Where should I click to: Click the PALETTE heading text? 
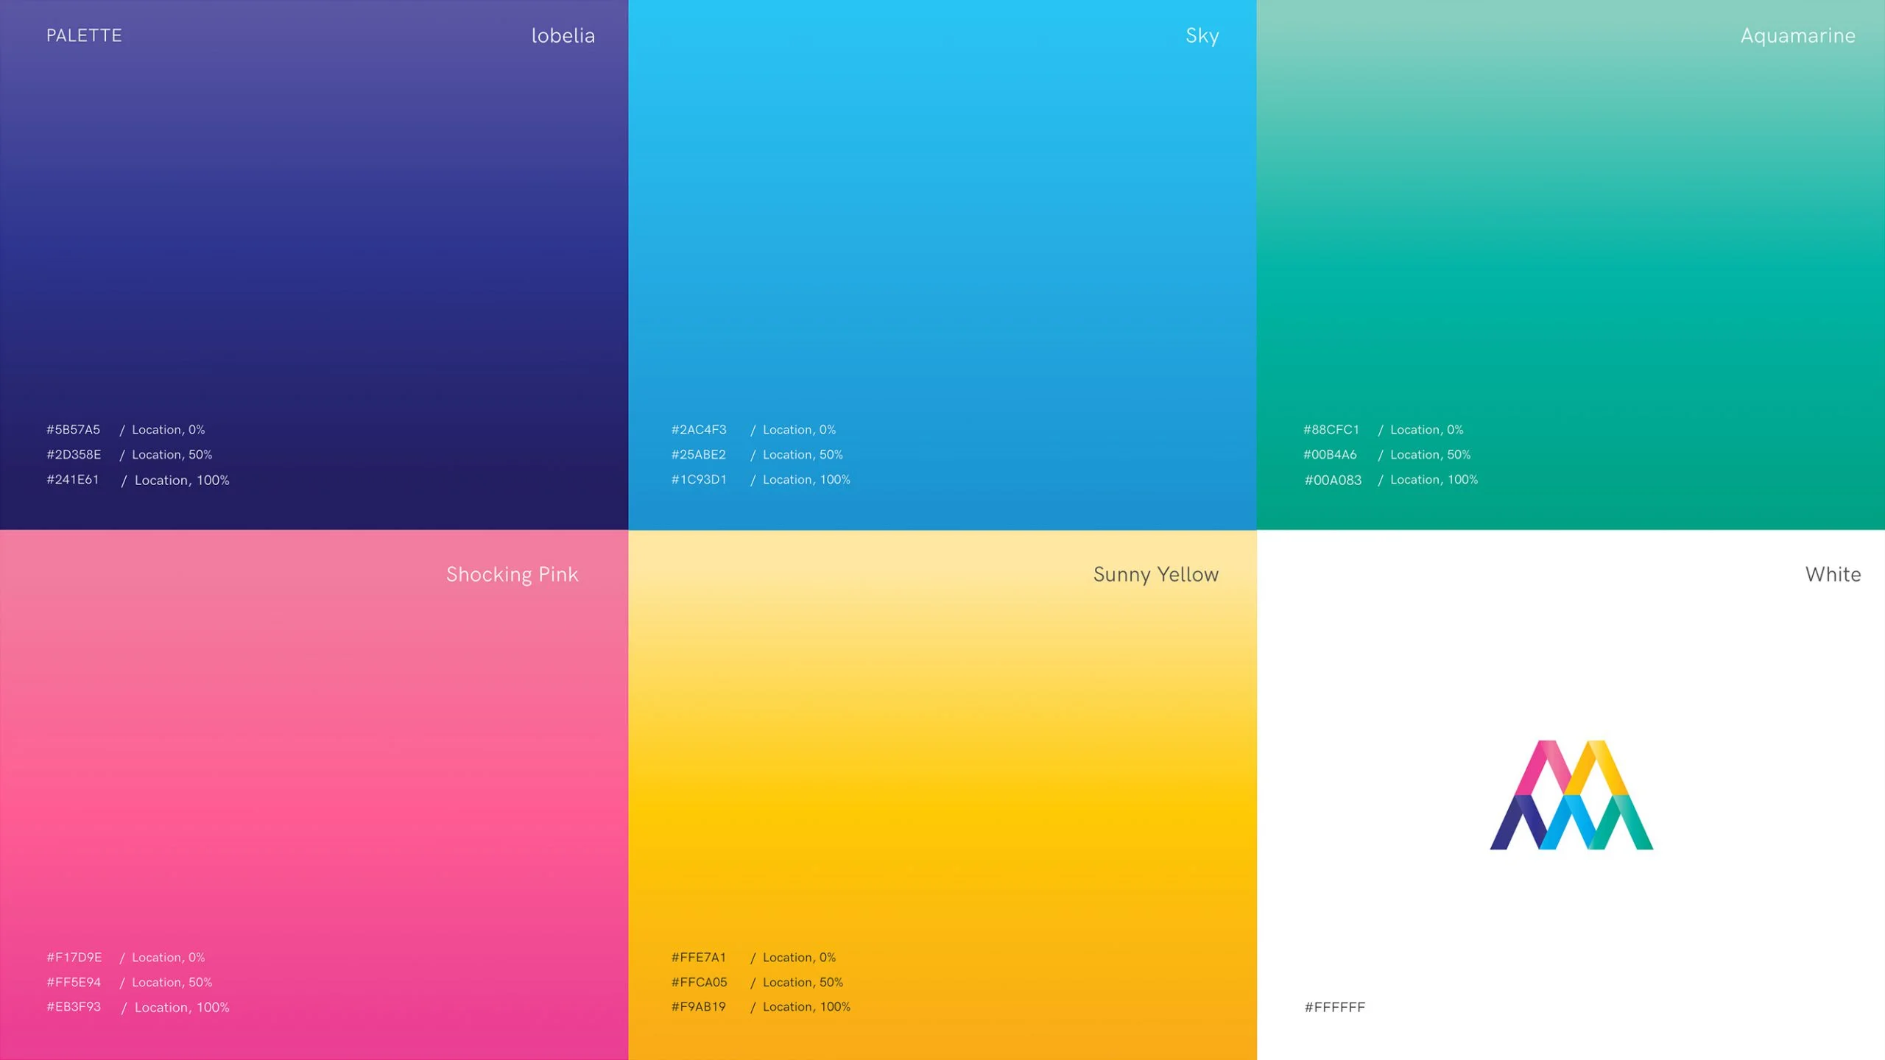[84, 35]
